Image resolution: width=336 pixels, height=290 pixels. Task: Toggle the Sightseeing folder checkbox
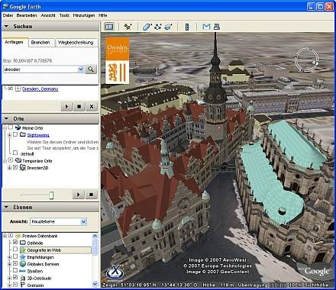tap(15, 134)
